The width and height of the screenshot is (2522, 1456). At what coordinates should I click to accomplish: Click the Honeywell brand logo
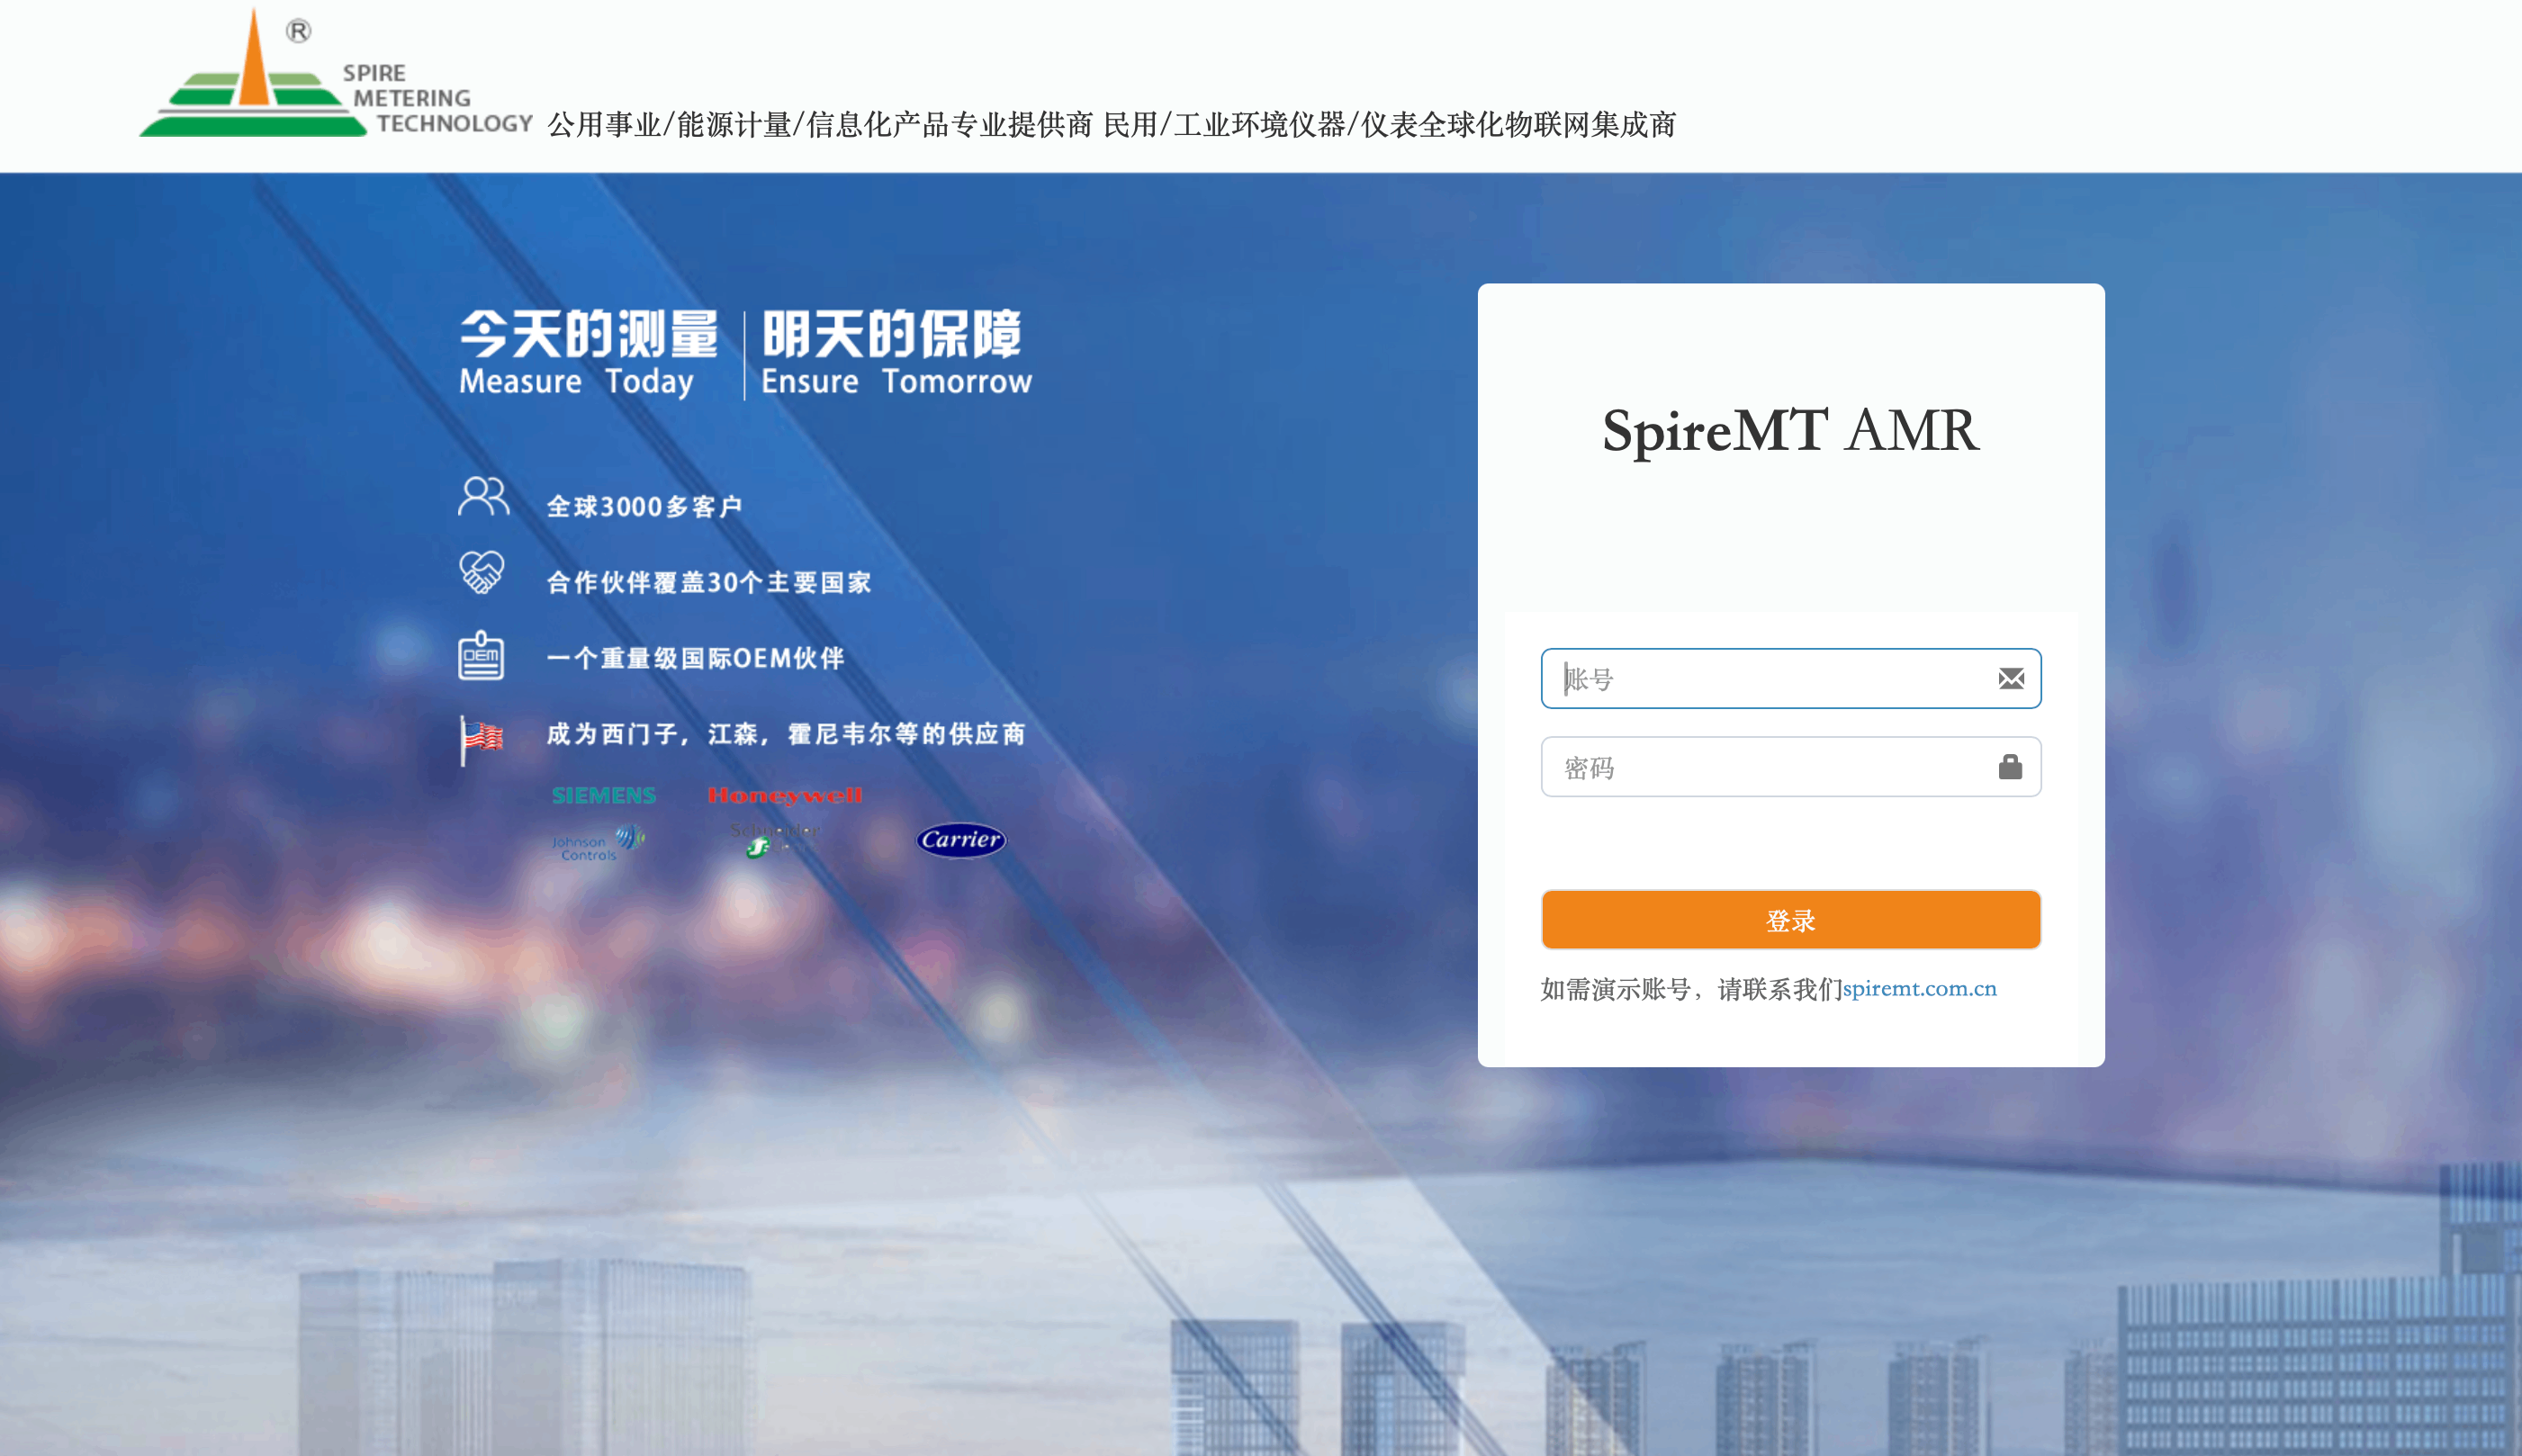[x=784, y=795]
